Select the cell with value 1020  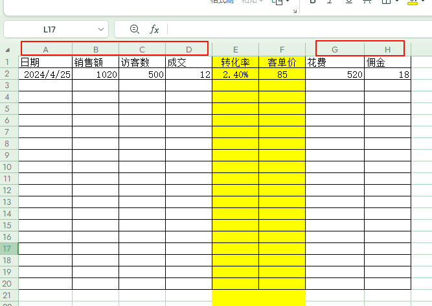click(x=96, y=74)
